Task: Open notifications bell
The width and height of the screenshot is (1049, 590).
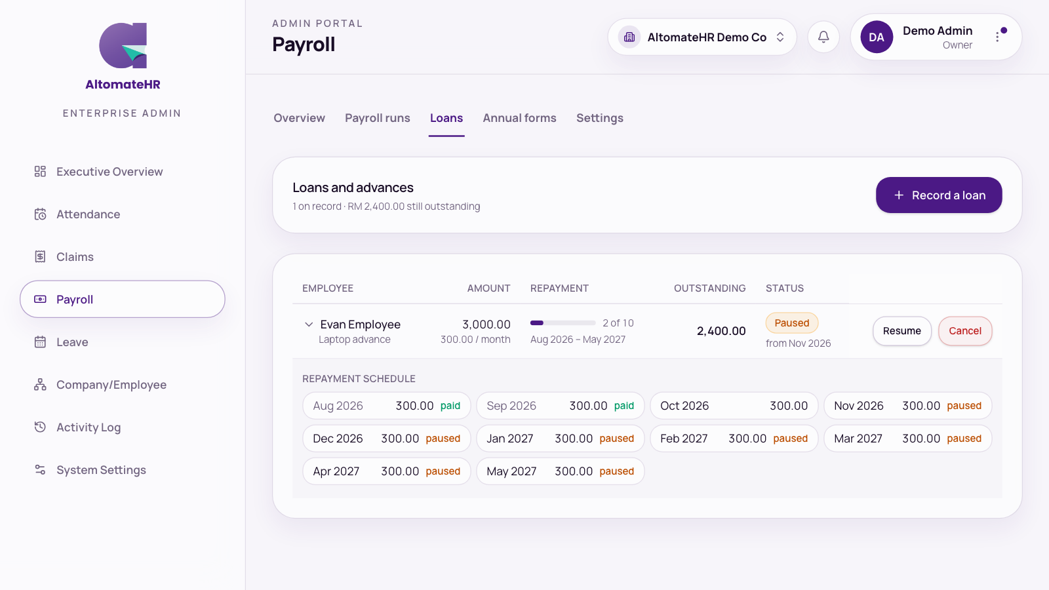Action: point(823,37)
